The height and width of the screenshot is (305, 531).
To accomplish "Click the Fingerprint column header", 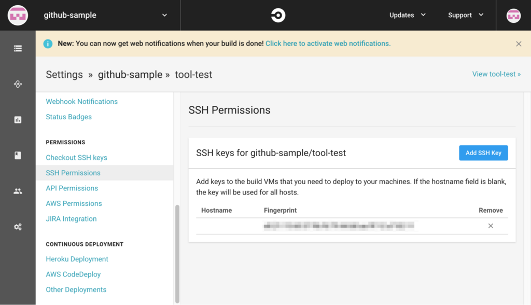I will [280, 210].
